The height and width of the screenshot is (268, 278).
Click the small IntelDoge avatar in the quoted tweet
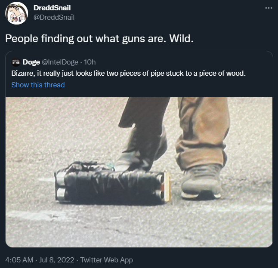point(16,62)
